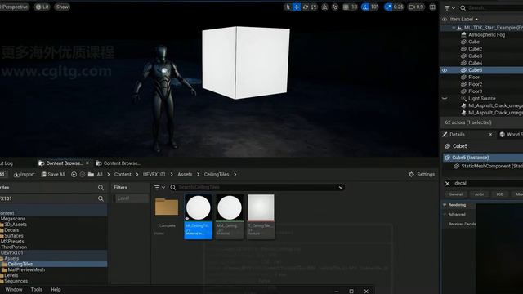Click Save All in Content Browser
Screen dimensions: 523x294
[x=53, y=175]
